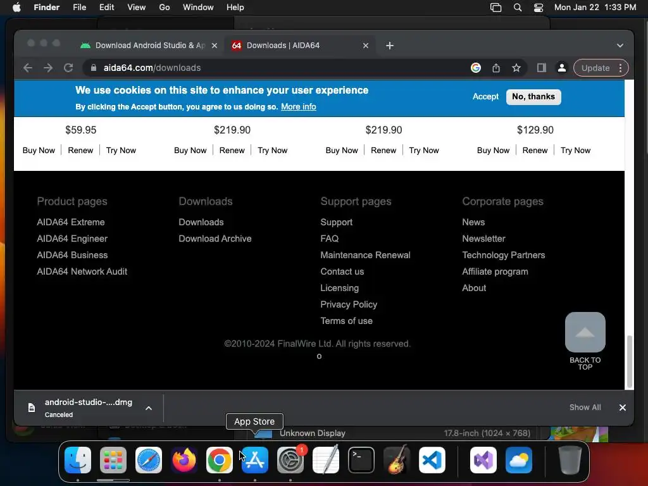This screenshot has height=486, width=648.
Task: Open Licensing link
Action: (339, 288)
